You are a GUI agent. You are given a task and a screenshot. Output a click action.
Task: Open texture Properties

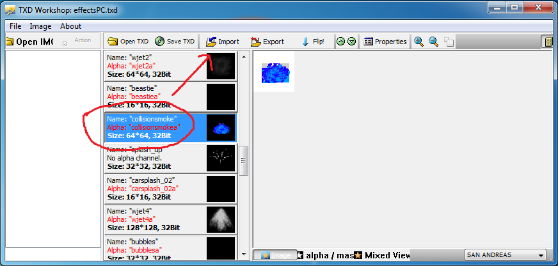click(x=385, y=42)
